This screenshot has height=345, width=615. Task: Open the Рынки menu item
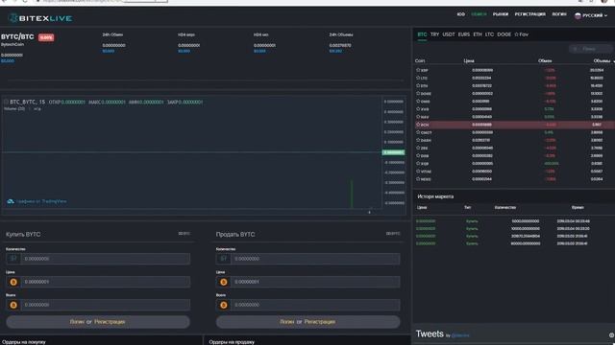(x=501, y=14)
